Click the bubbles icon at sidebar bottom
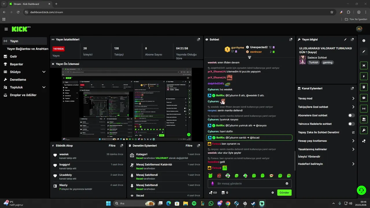This screenshot has height=208, width=370. point(364,141)
